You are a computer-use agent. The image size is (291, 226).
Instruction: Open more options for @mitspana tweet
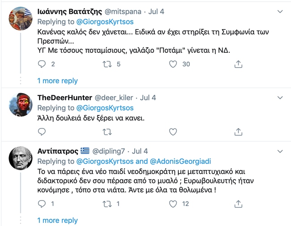[280, 11]
